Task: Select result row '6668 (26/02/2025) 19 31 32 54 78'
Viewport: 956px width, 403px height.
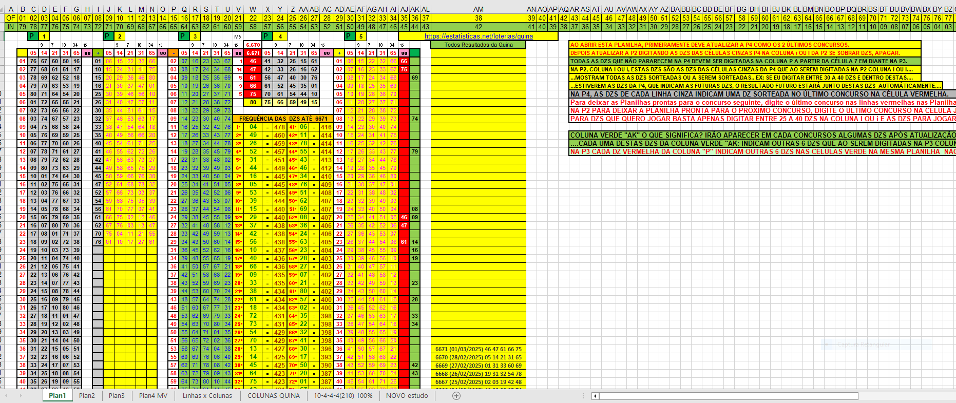Action: pyautogui.click(x=478, y=374)
